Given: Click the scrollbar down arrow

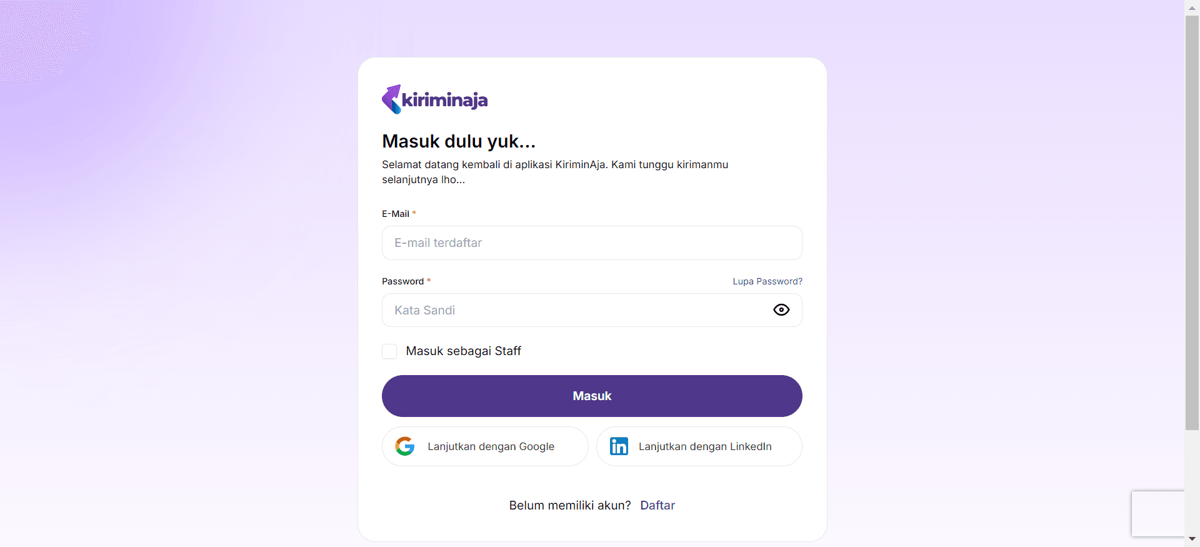Looking at the screenshot, I should (x=1192, y=539).
